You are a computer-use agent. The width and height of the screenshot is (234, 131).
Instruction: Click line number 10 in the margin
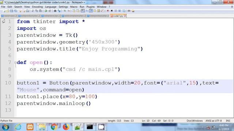pyautogui.click(x=8, y=83)
